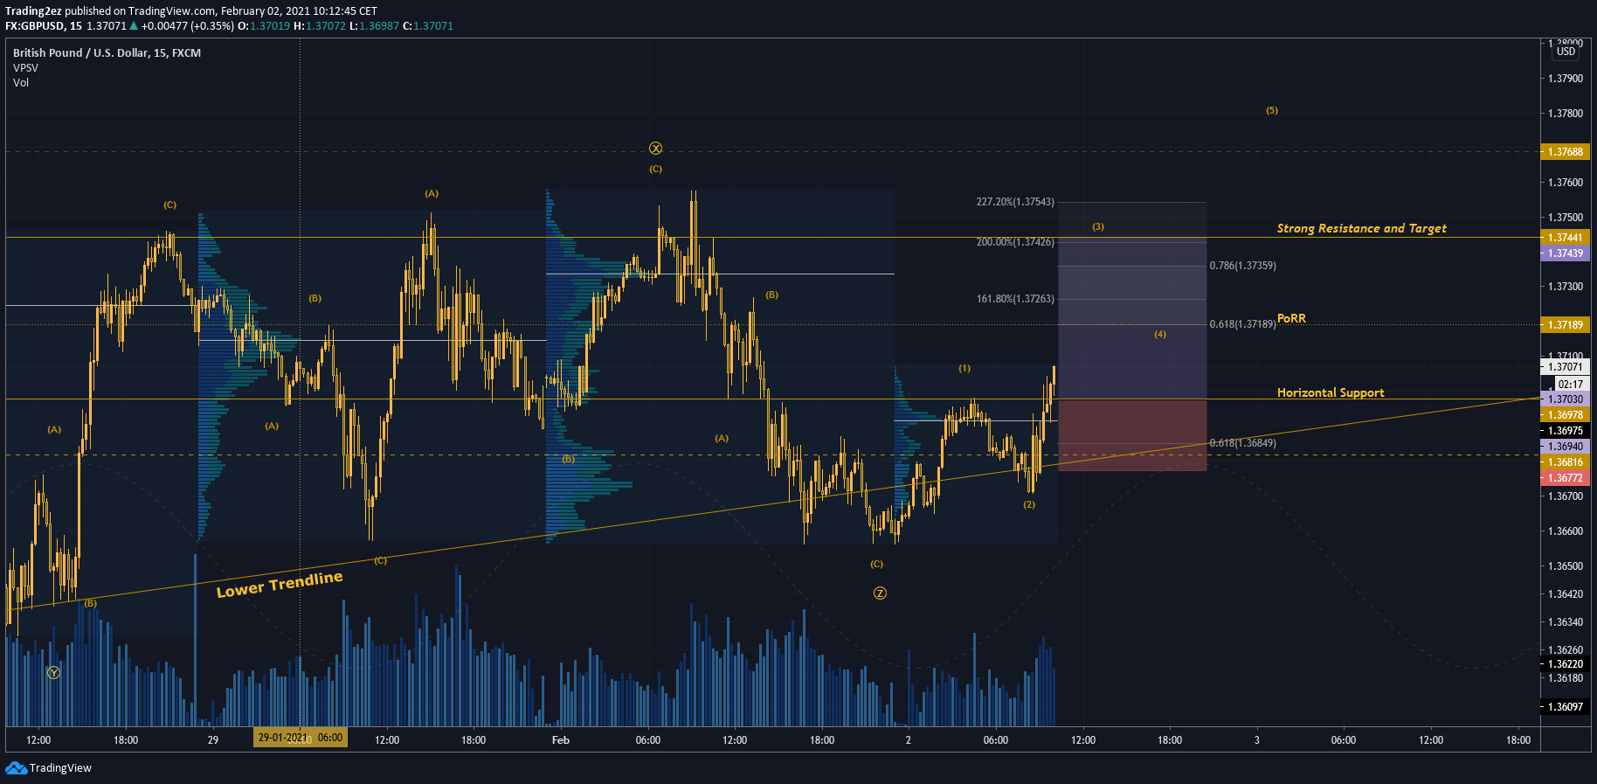Select the Lower Trendline annotation
The image size is (1597, 784).
pyautogui.click(x=280, y=584)
